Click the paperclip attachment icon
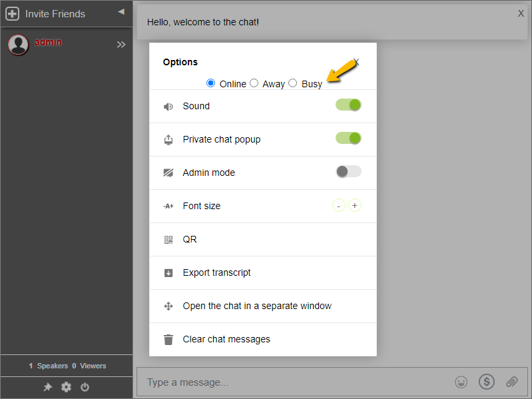The width and height of the screenshot is (532, 399). pyautogui.click(x=511, y=382)
